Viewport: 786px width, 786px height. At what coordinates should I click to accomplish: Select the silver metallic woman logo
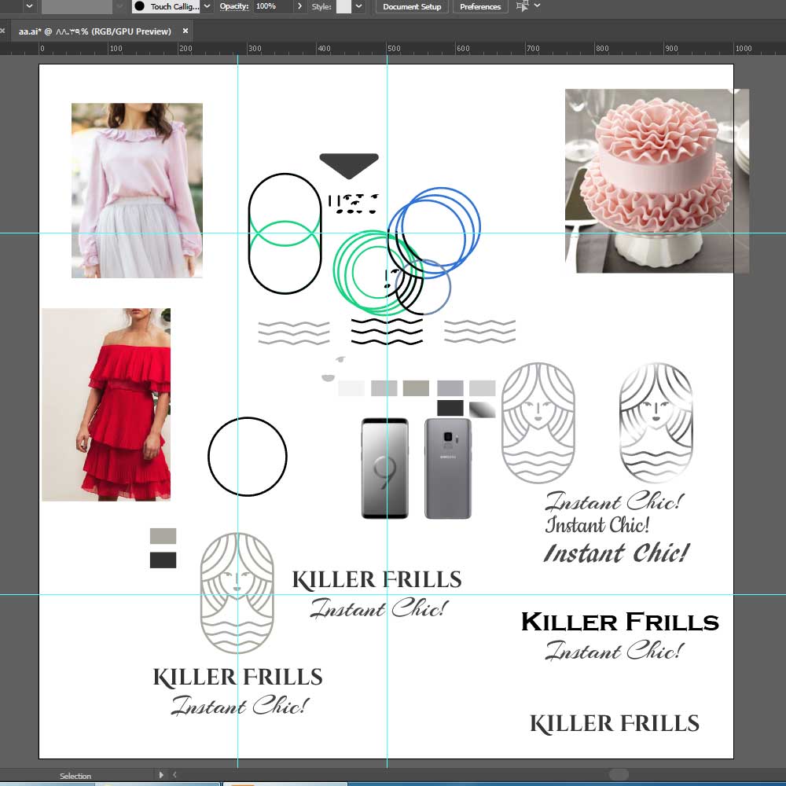click(656, 423)
